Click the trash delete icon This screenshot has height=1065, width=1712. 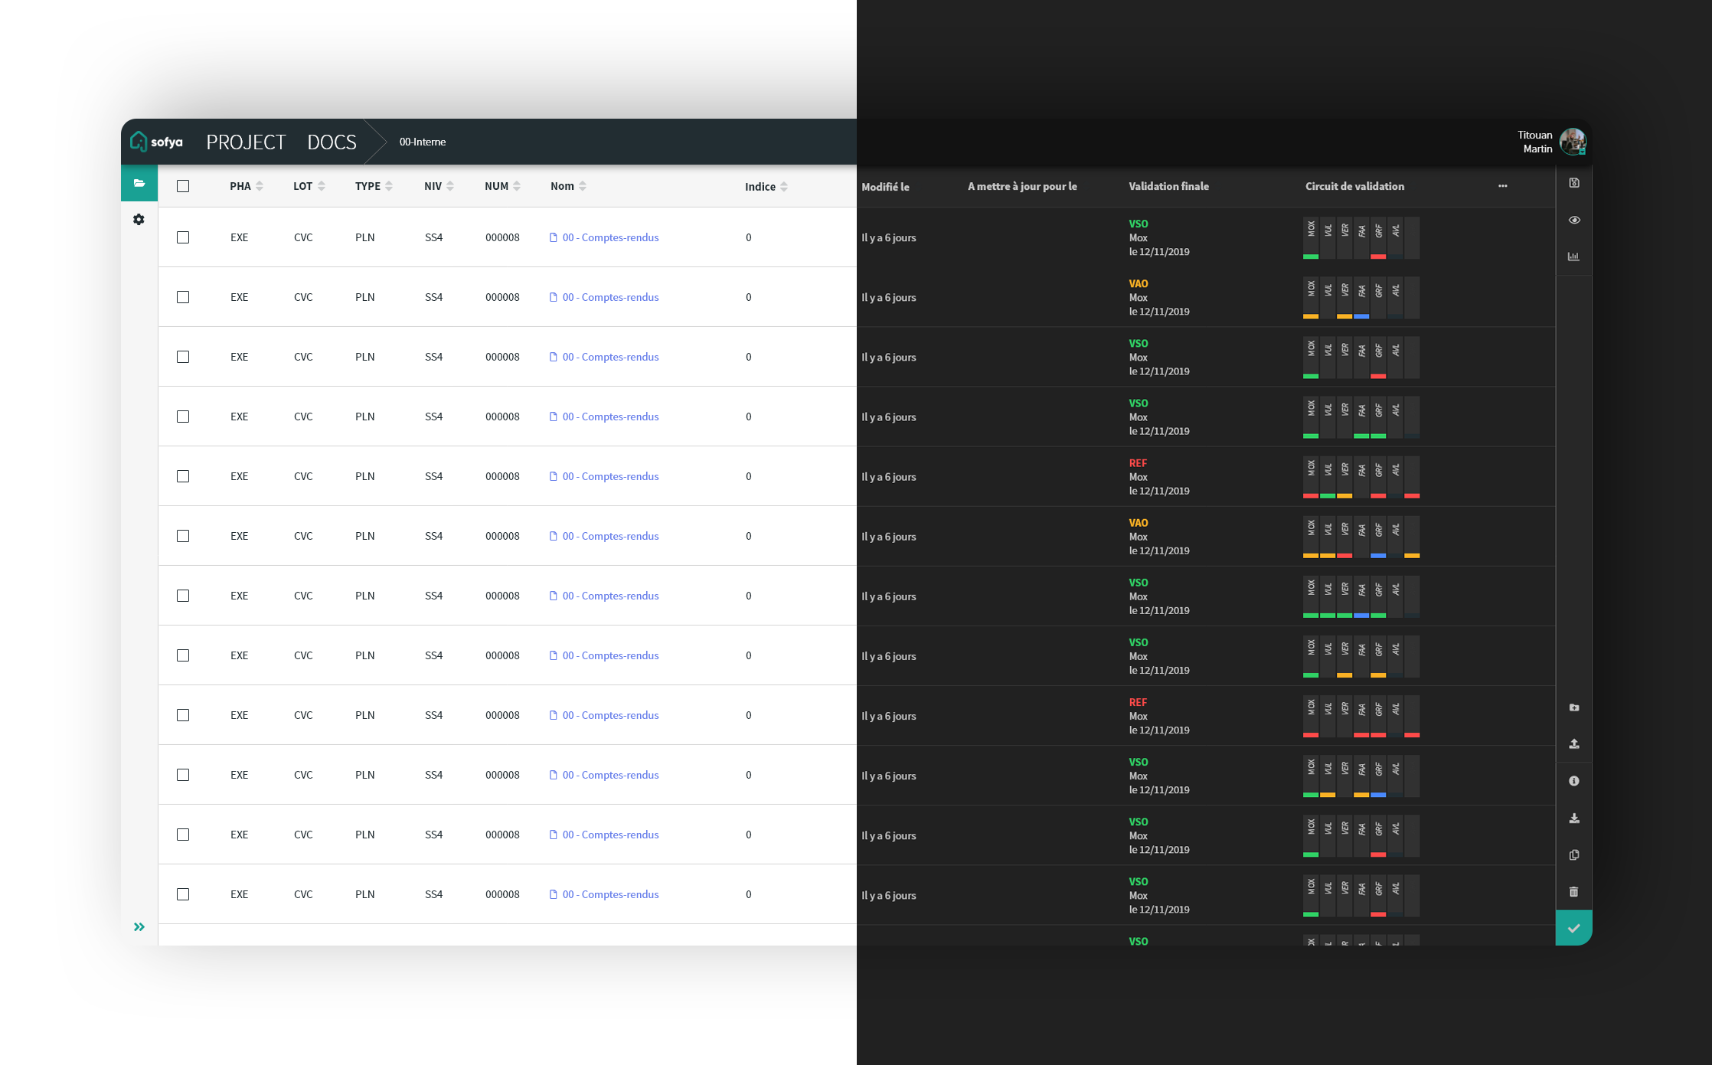[x=1574, y=892]
